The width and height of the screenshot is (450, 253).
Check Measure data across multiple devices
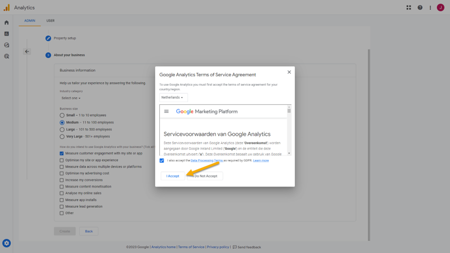click(61, 166)
